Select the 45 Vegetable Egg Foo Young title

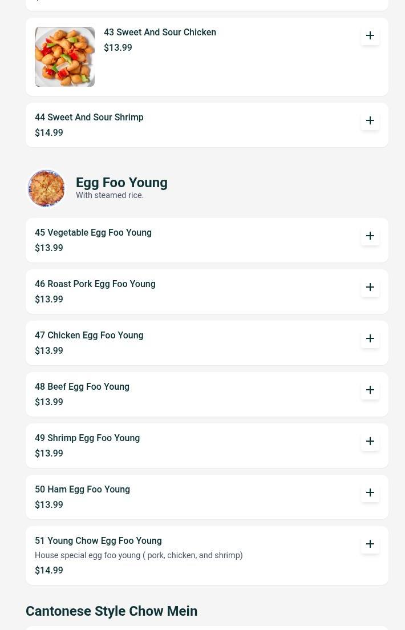coord(93,233)
